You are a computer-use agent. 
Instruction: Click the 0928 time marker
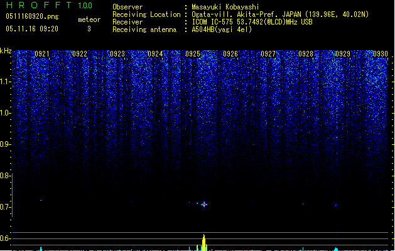click(x=306, y=54)
